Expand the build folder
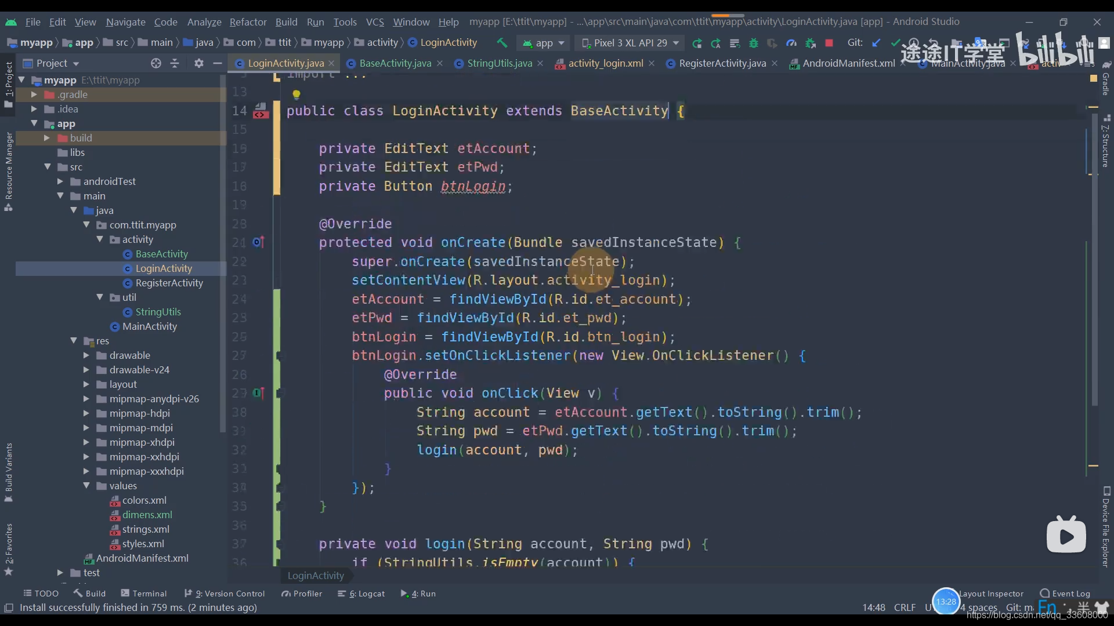Image resolution: width=1114 pixels, height=626 pixels. tap(47, 138)
